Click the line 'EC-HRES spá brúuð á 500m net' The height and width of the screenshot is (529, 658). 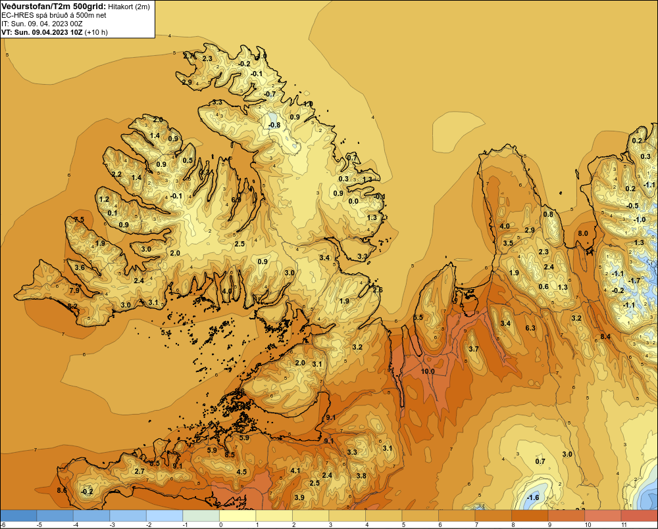click(x=54, y=16)
